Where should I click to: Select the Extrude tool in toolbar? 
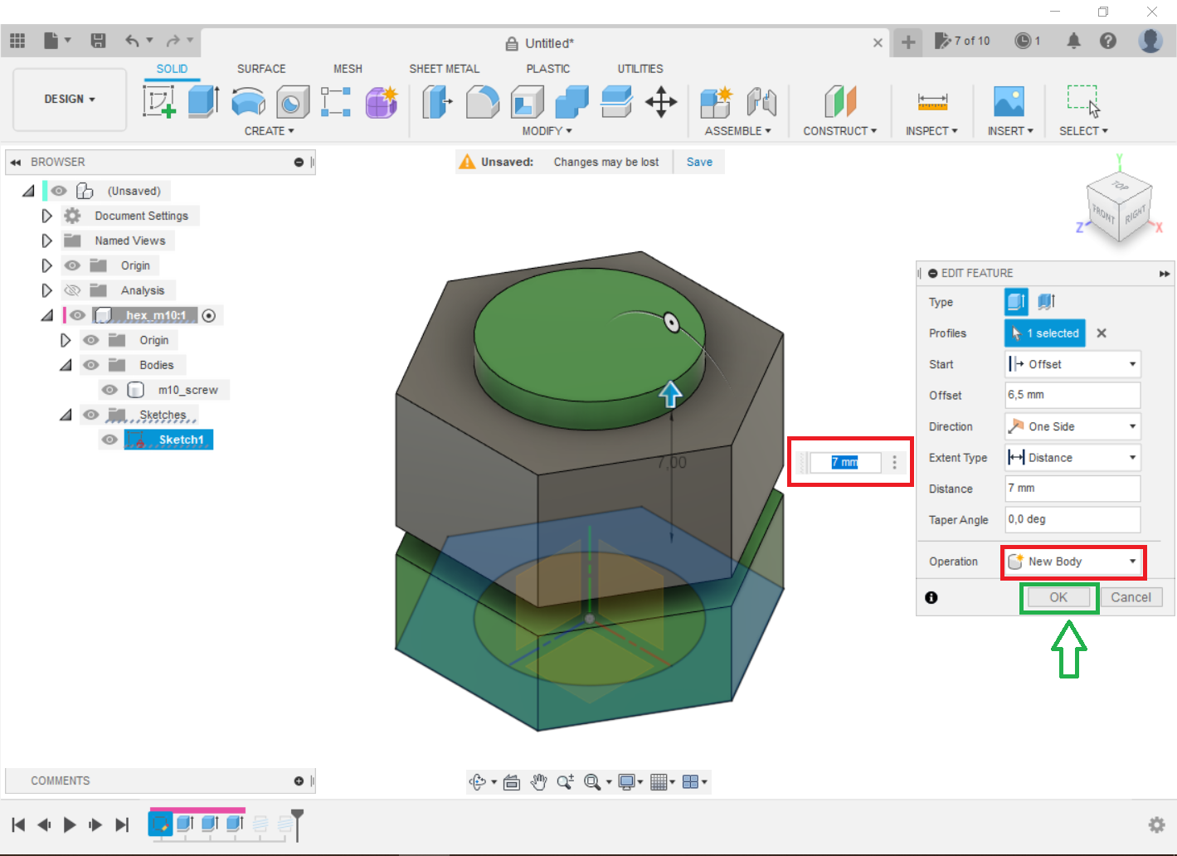[203, 102]
